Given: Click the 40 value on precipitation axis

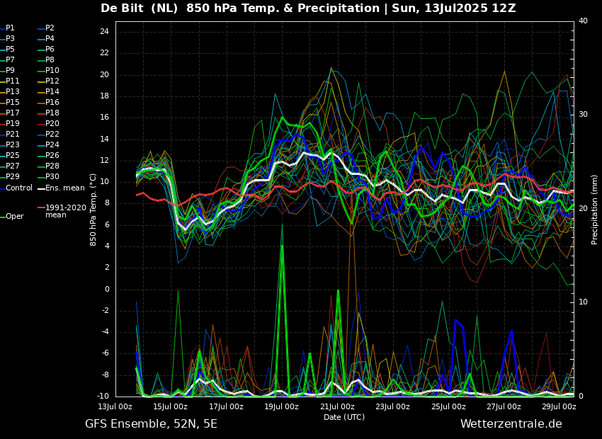Looking at the screenshot, I should coord(583,21).
